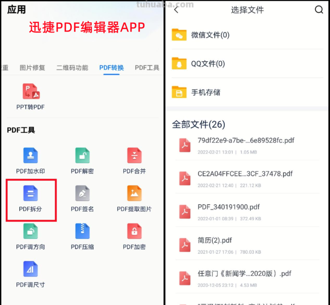Select file CE2A04FFCEE...3CF_37478.pdf

247,179
